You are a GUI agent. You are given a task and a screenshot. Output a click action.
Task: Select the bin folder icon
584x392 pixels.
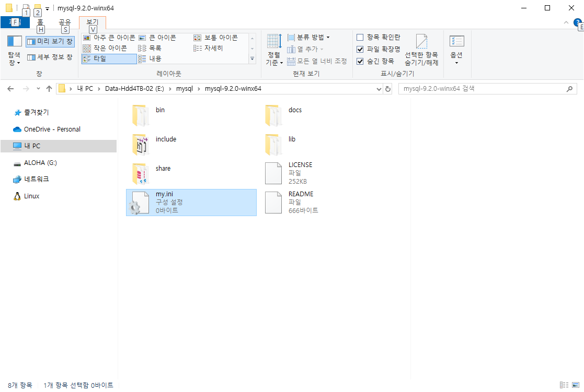pyautogui.click(x=140, y=115)
